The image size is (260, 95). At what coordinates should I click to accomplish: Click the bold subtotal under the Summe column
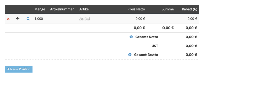coord(168,28)
